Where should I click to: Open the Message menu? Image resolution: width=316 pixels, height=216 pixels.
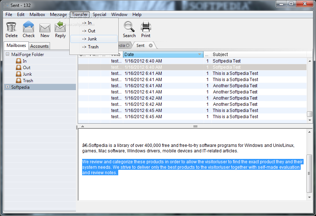click(x=58, y=15)
